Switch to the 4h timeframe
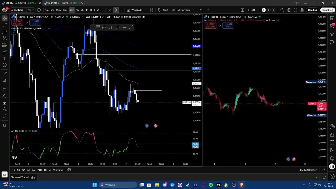Screen dimensions: 336x189 tap(87, 10)
